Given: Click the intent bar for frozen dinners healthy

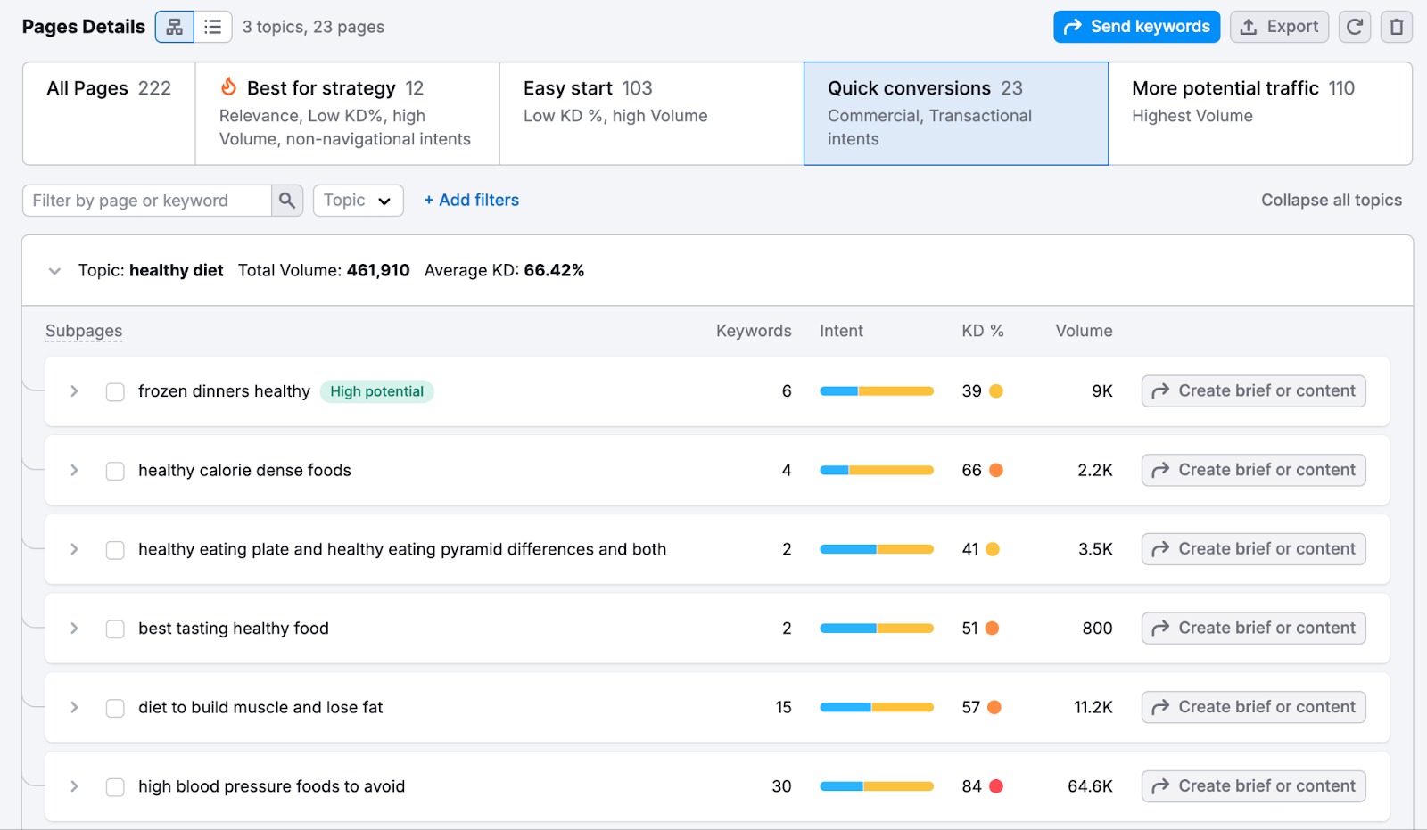Looking at the screenshot, I should tap(877, 391).
